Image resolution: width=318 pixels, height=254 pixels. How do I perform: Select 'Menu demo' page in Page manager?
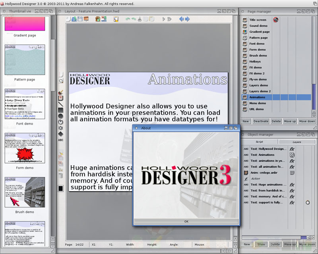(x=276, y=103)
